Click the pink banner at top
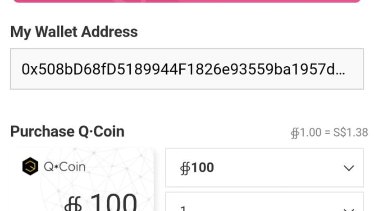The image size is (374, 211). 187,1
